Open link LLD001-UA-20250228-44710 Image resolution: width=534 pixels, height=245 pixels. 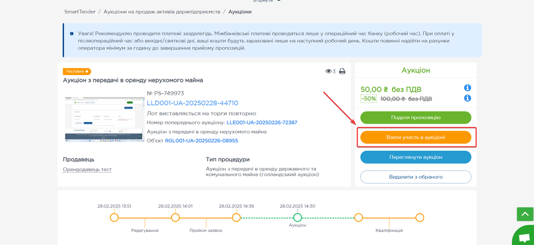coord(192,103)
